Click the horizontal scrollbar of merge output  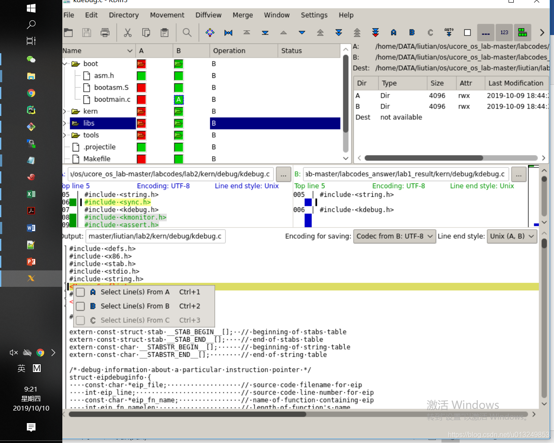(x=299, y=414)
